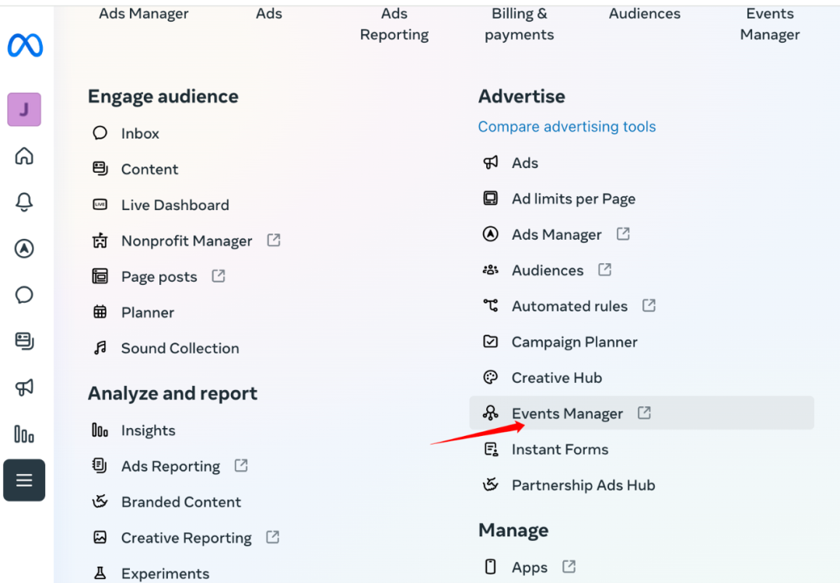Image resolution: width=840 pixels, height=583 pixels.
Task: Click the megaphone icon beside Ads under Advertise
Action: coord(490,162)
